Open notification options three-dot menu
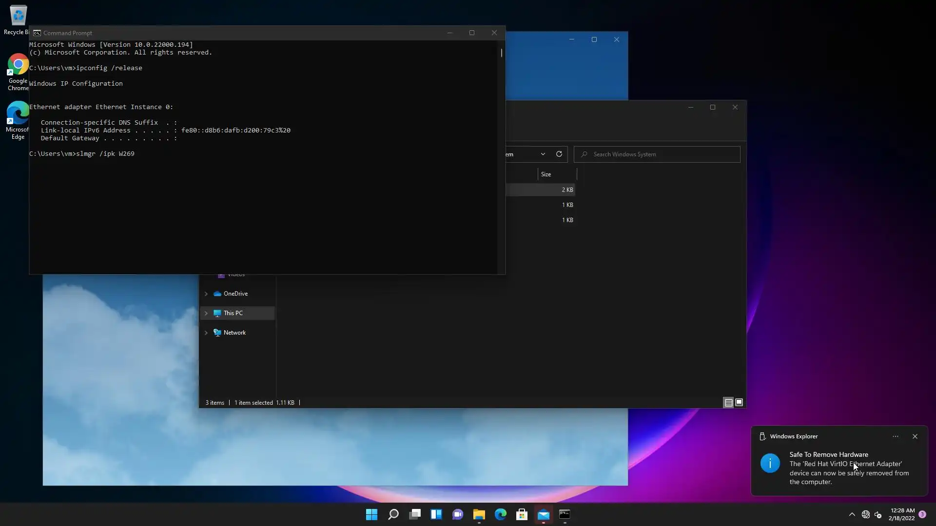 [896, 436]
